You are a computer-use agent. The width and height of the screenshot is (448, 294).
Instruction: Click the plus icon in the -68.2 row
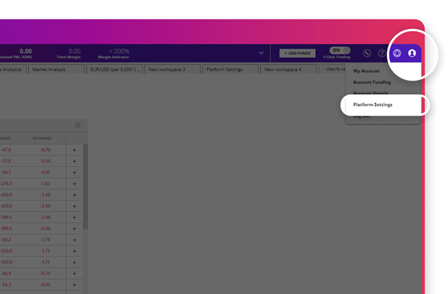coord(74,240)
